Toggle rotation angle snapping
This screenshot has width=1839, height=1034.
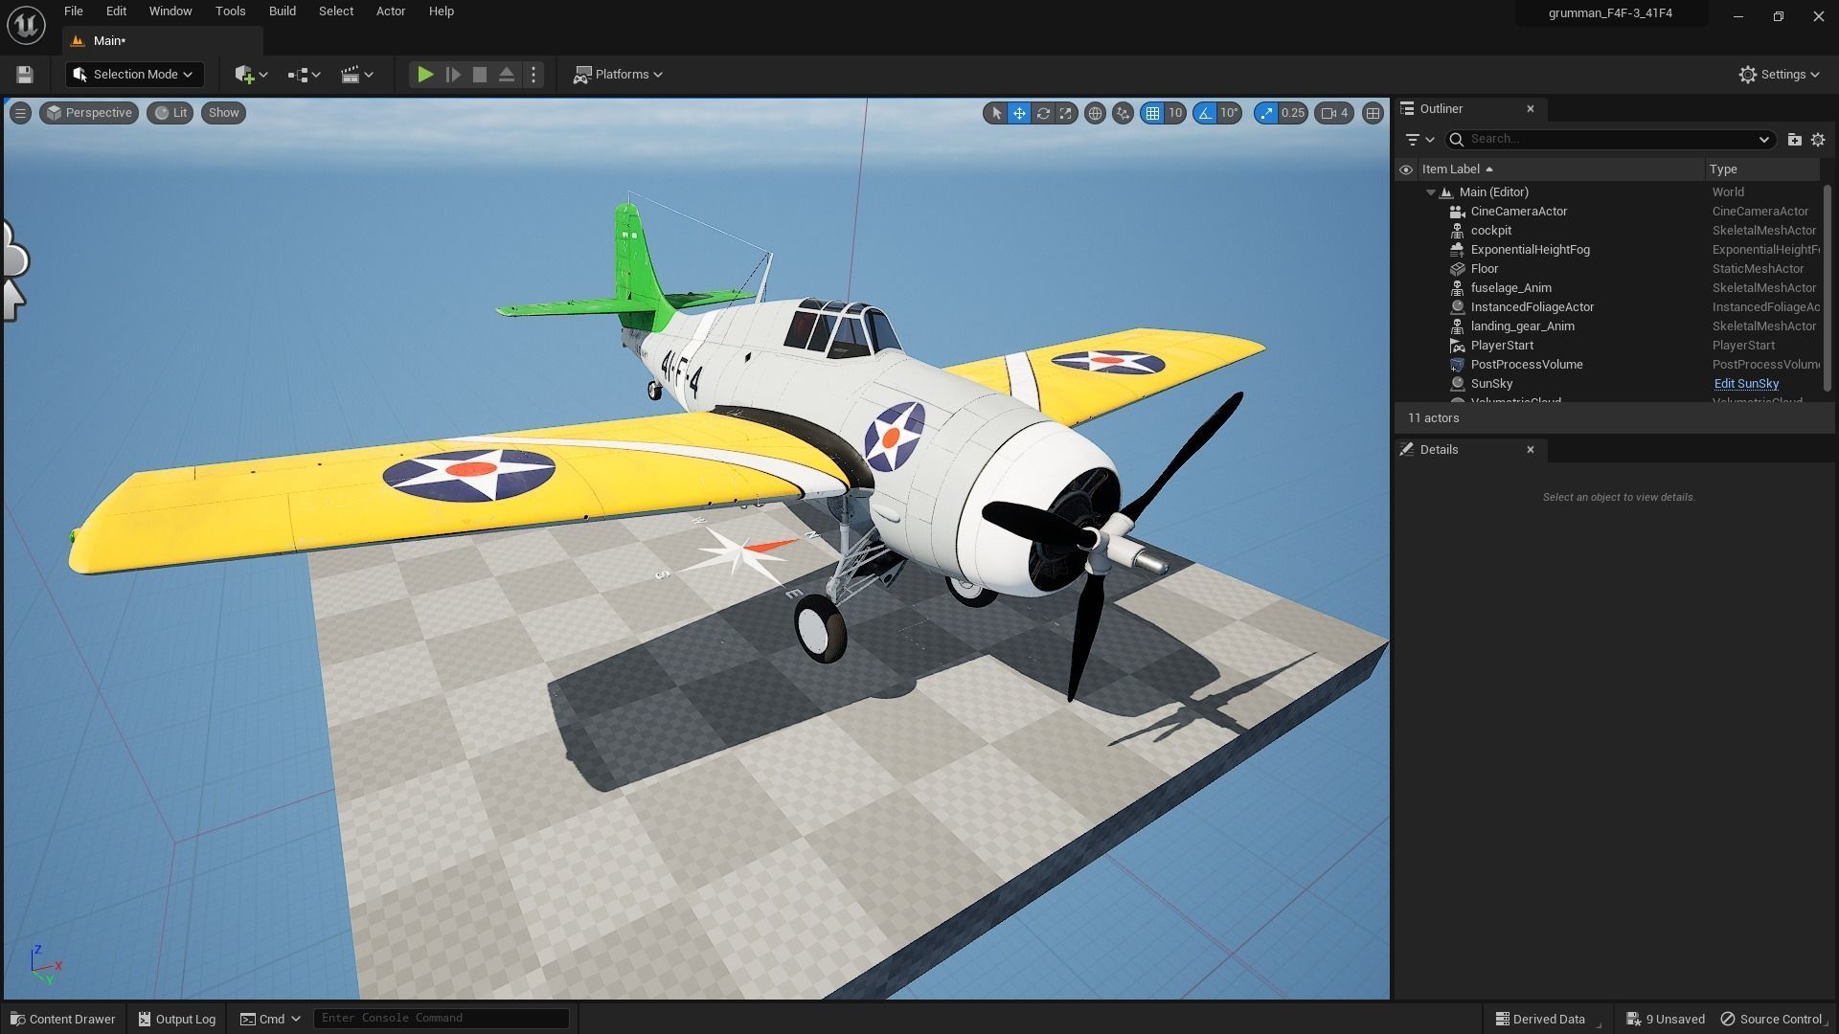coord(1205,113)
